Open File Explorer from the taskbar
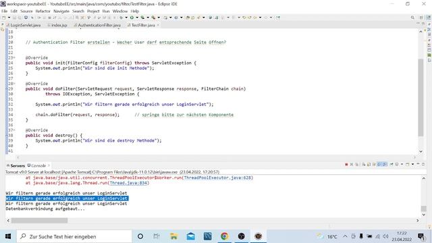This screenshot has width=432, height=243. 174,236
